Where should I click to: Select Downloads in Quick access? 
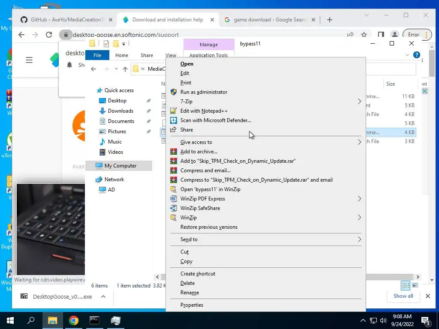click(x=120, y=111)
